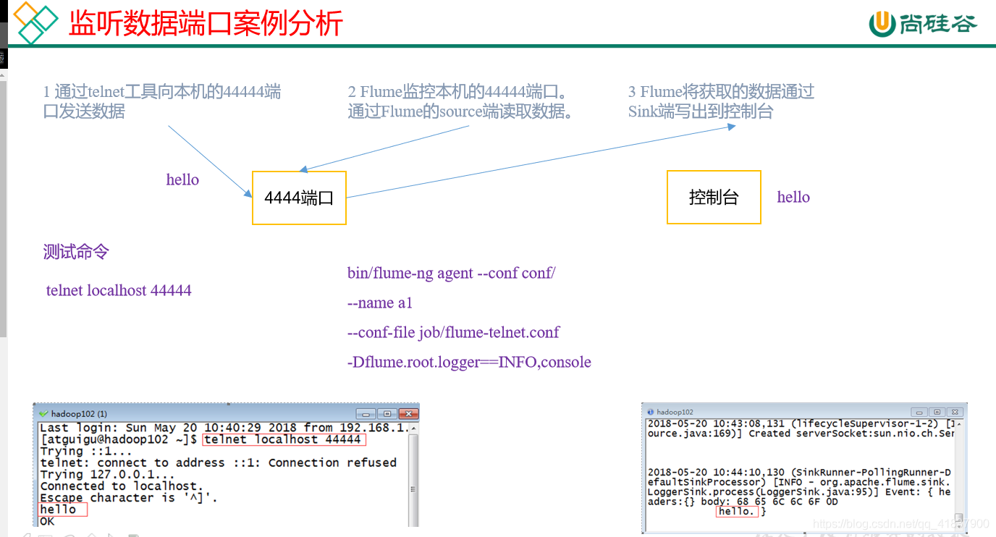Click 'Created serverSocket:sun.nio.ch' log line
996x537 pixels.
pyautogui.click(x=801, y=434)
